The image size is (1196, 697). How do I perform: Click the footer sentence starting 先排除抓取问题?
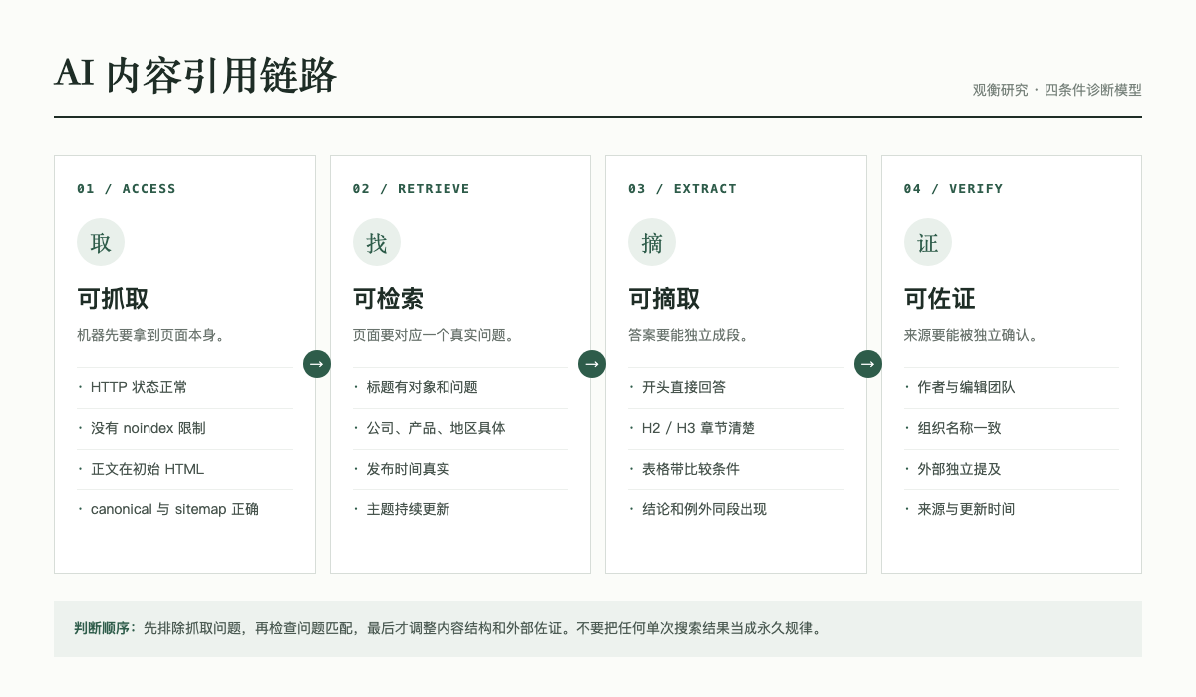pyautogui.click(x=484, y=629)
